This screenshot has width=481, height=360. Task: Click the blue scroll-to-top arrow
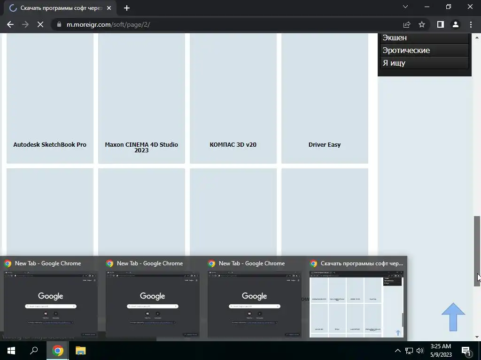pos(453,317)
